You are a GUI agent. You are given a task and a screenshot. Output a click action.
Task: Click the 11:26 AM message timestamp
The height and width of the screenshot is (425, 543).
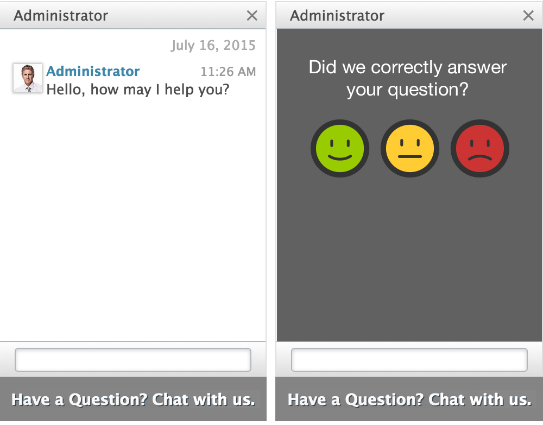[x=228, y=72]
